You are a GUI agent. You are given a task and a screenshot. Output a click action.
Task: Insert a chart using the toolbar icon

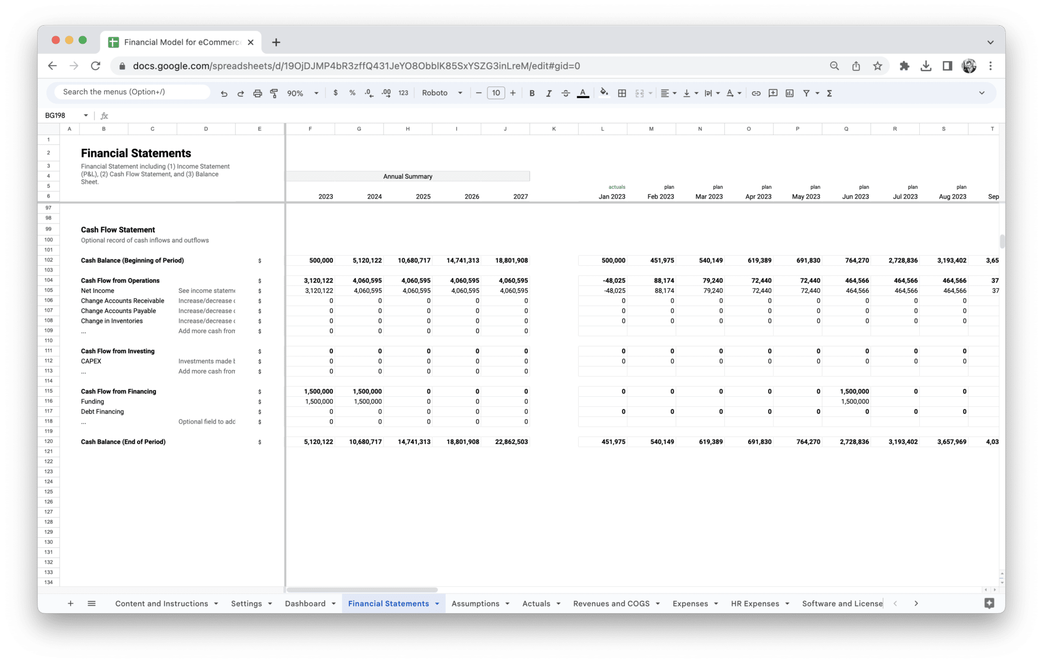(x=790, y=93)
